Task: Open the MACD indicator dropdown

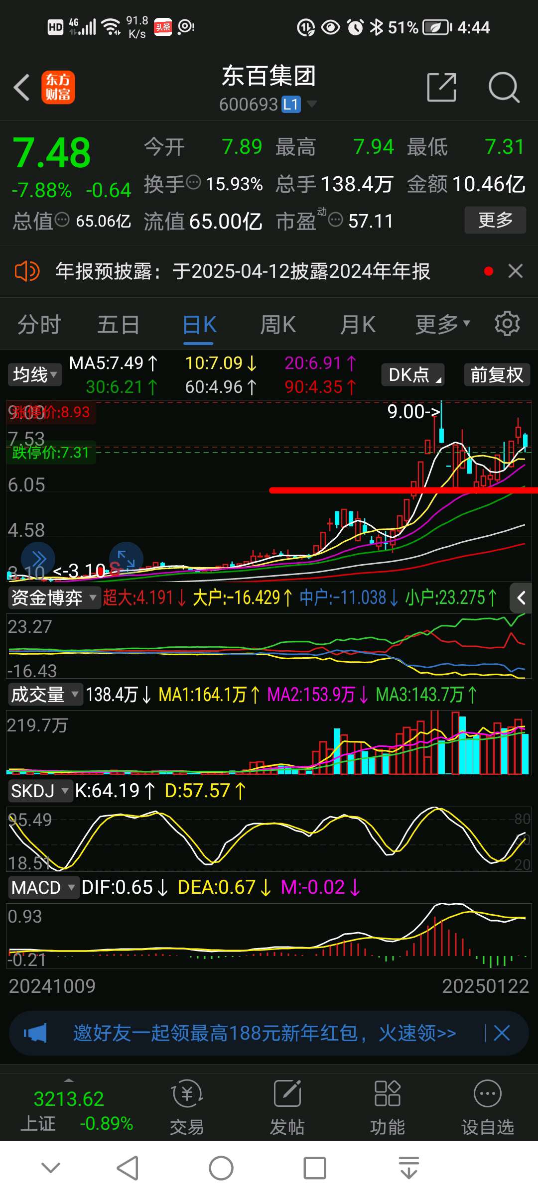Action: point(43,887)
